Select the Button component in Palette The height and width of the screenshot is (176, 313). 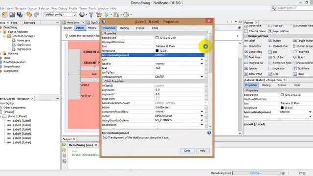coord(275,41)
